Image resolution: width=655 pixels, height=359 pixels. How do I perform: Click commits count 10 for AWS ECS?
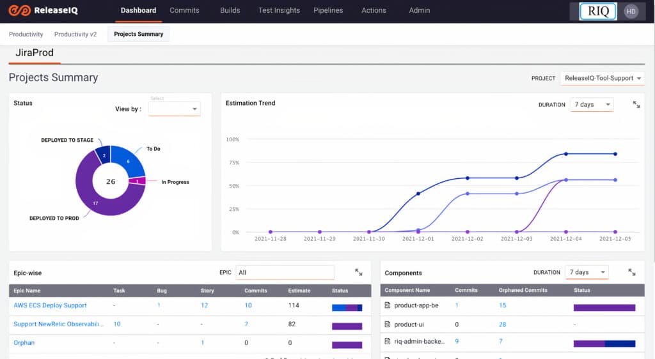point(248,305)
